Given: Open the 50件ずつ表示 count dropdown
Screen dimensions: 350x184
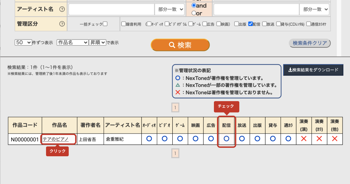Looking at the screenshot, I should tap(23, 43).
